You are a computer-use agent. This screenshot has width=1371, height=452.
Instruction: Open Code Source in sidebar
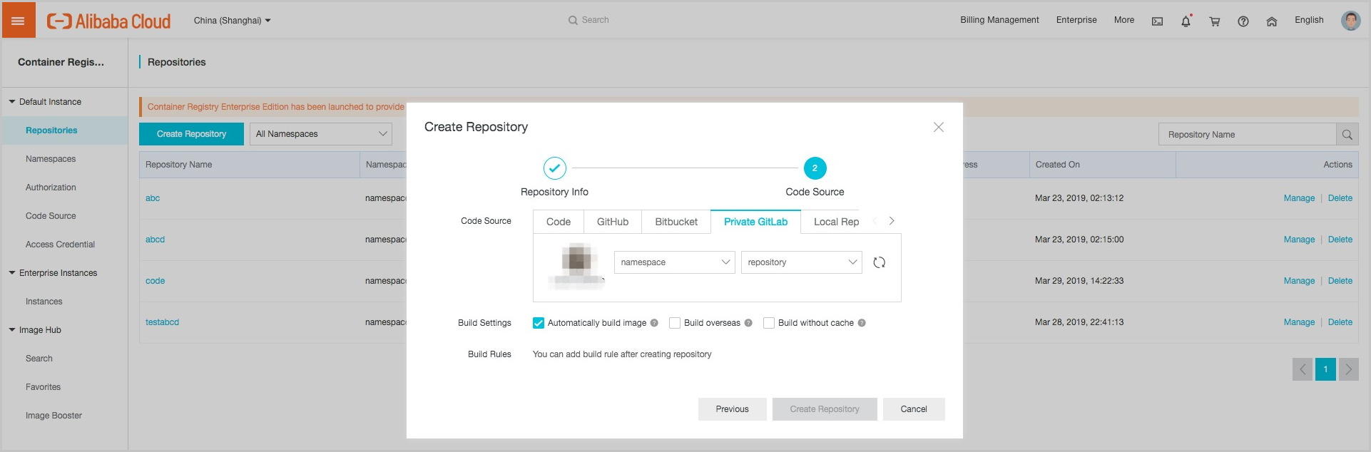pos(51,216)
